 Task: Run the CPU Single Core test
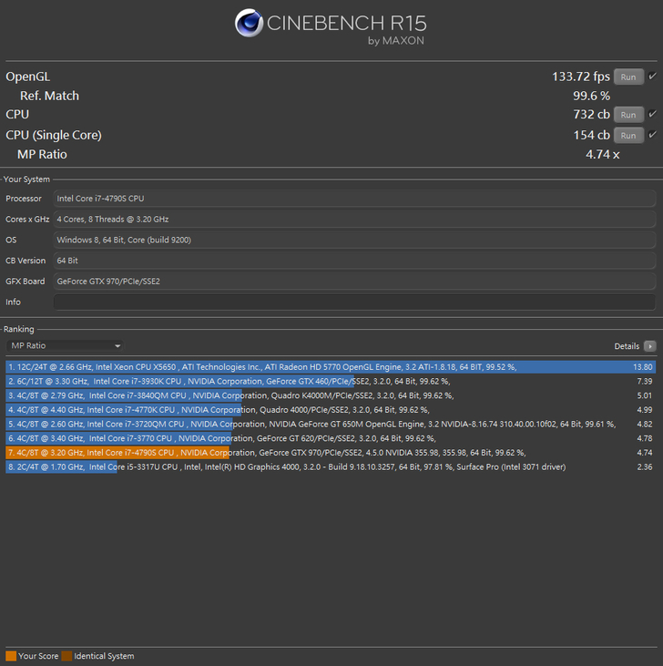pyautogui.click(x=628, y=136)
